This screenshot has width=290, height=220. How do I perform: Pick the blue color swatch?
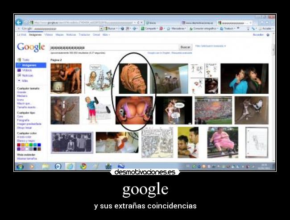[x=39, y=145]
